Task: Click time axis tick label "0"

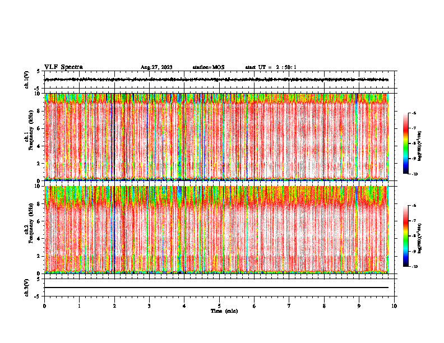Action: point(44,306)
